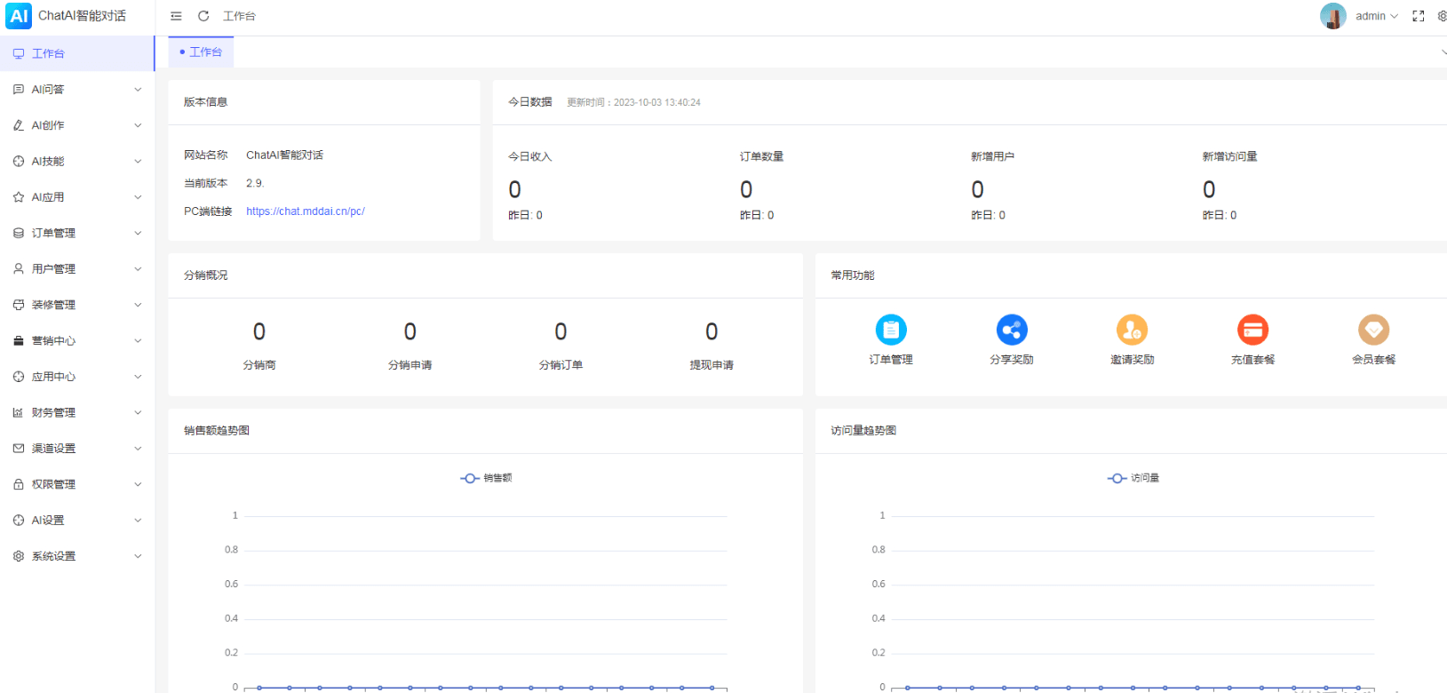Toggle the 销售额 chart legend
The image size is (1447, 693).
[x=486, y=478]
